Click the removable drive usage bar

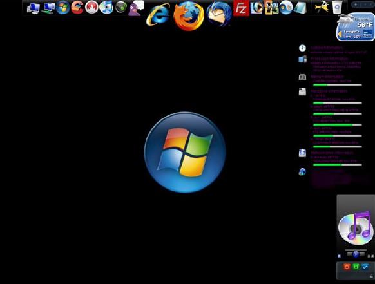click(x=338, y=165)
